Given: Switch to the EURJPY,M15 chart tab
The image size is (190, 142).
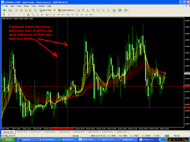Looking at the screenshot, I should click(36, 132).
